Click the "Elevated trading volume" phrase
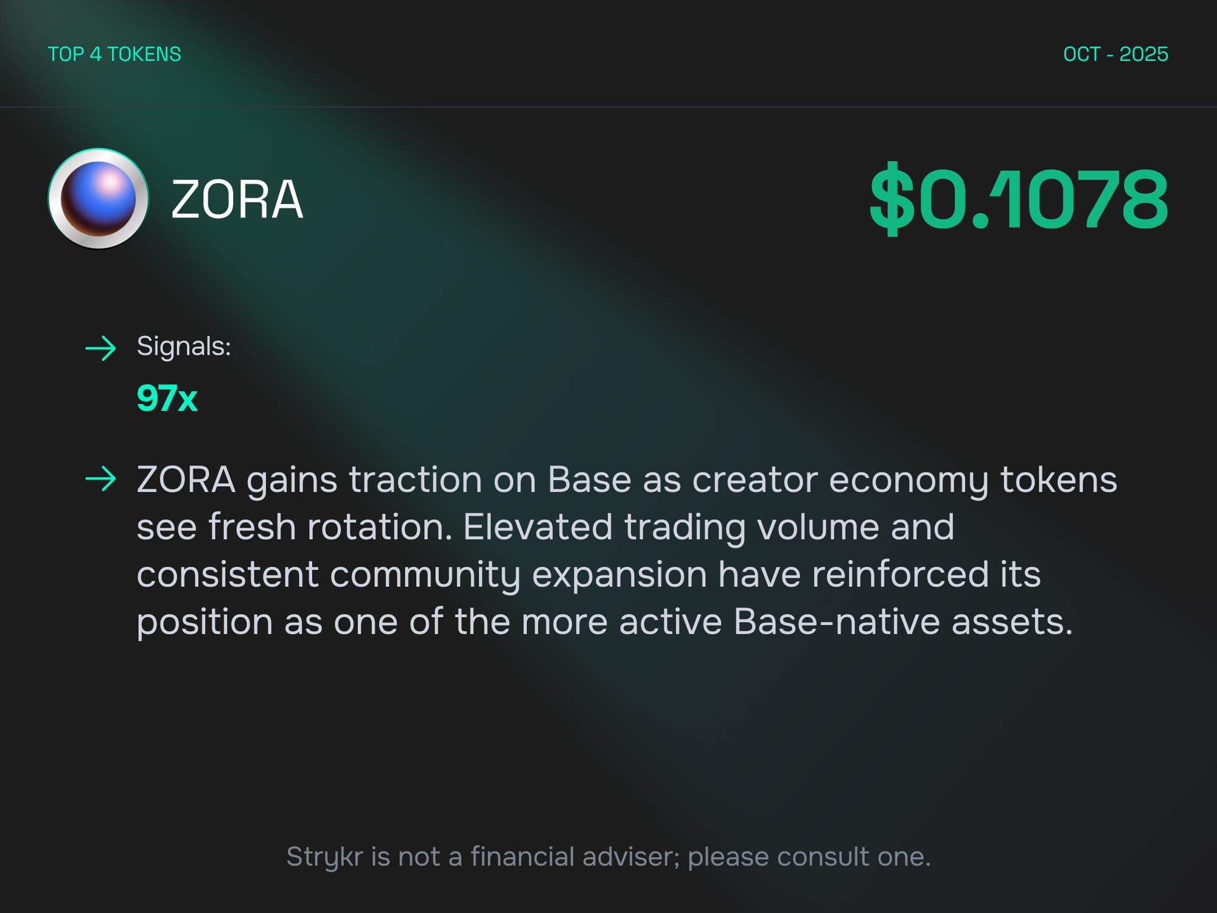Viewport: 1217px width, 913px height. pos(672,527)
